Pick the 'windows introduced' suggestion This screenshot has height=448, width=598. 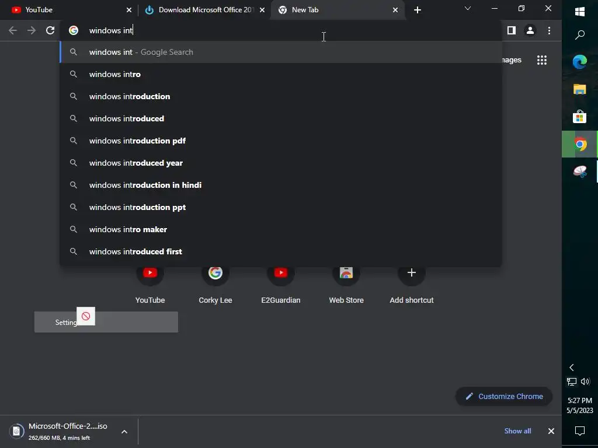pos(281,118)
